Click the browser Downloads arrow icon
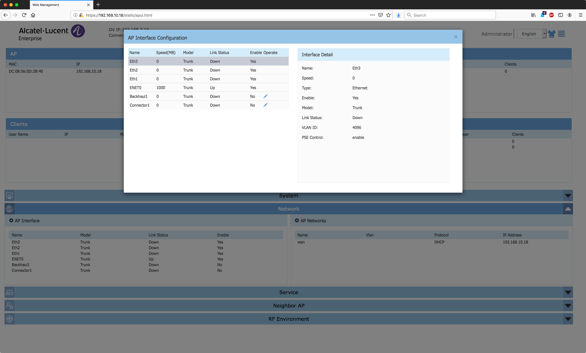The image size is (586, 353). 398,15
